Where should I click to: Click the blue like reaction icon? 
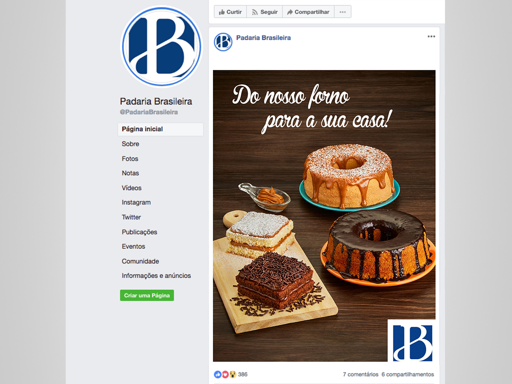(218, 375)
